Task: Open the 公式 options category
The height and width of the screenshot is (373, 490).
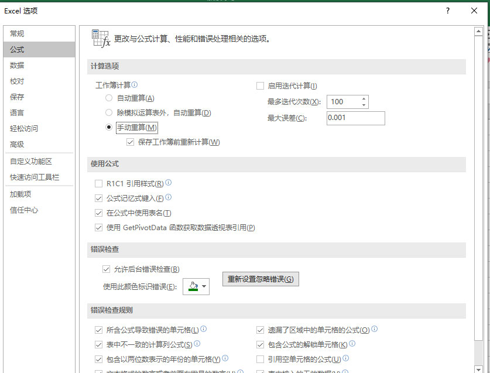Action: click(x=39, y=49)
